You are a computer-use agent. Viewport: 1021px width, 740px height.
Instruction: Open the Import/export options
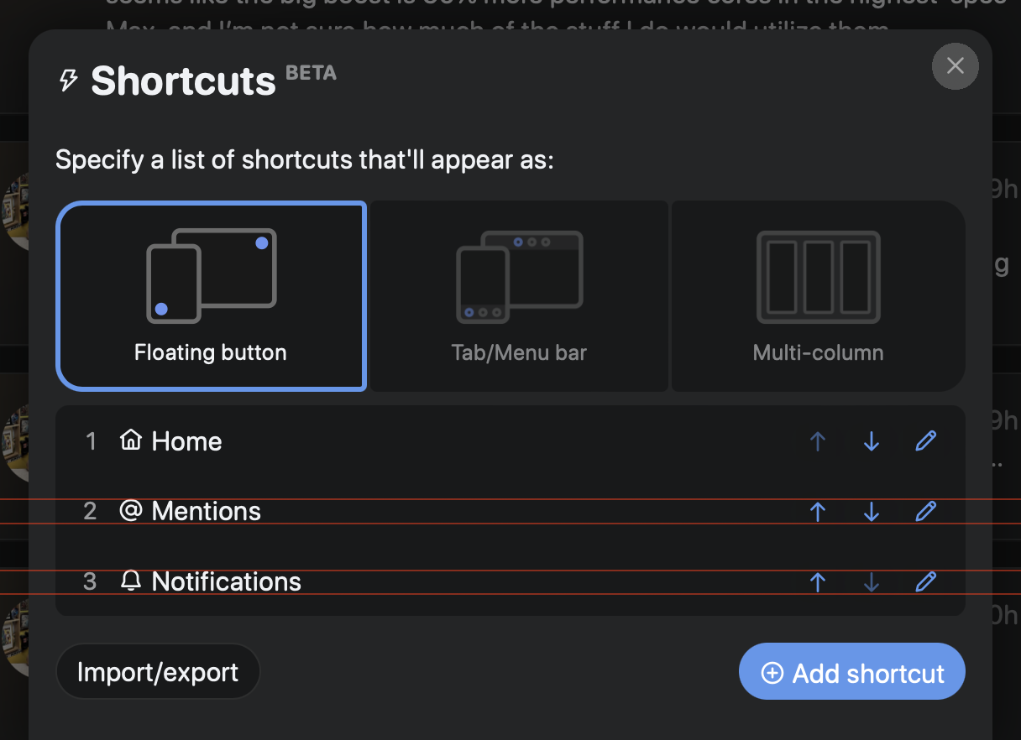point(158,671)
